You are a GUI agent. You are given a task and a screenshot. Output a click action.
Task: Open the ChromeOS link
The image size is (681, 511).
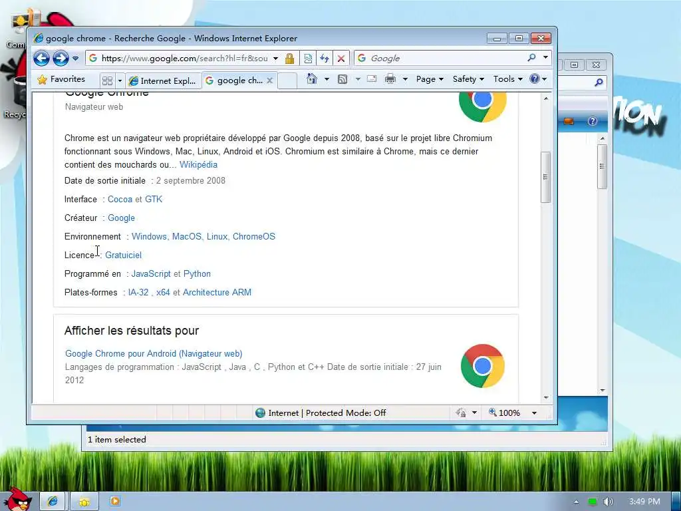(253, 237)
